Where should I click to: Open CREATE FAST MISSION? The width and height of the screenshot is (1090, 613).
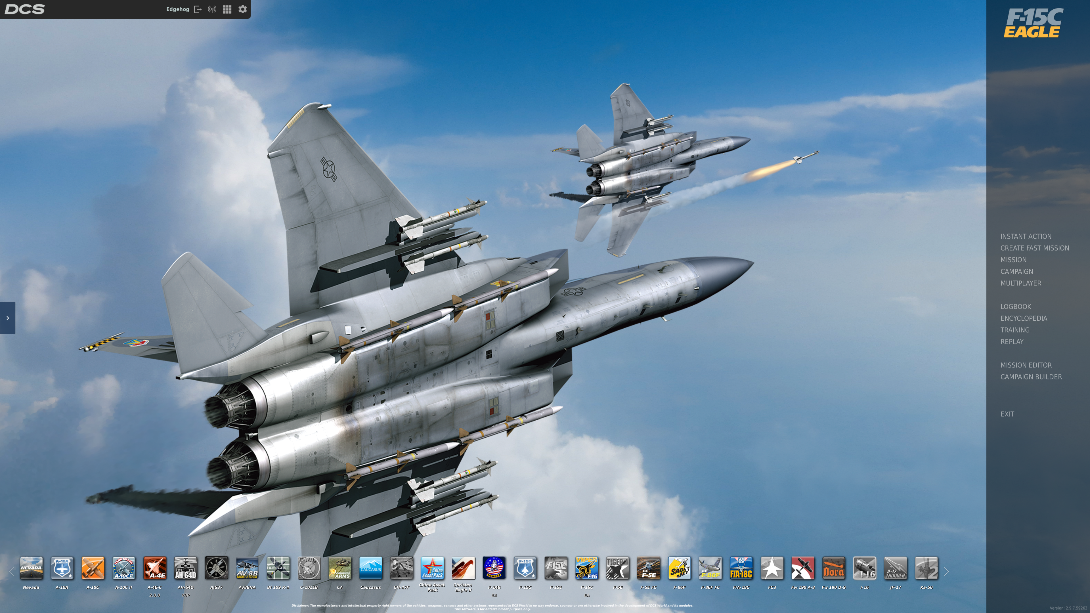coord(1035,248)
